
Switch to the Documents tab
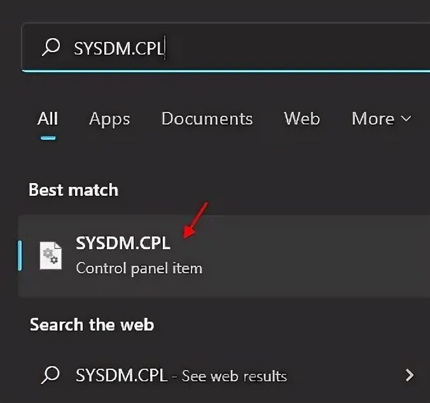point(207,119)
